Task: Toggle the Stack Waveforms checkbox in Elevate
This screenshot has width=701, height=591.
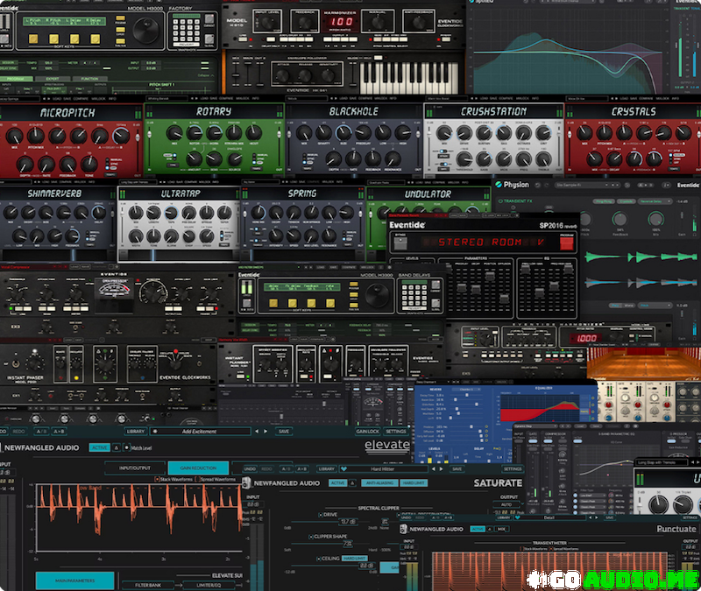Action: tap(162, 479)
